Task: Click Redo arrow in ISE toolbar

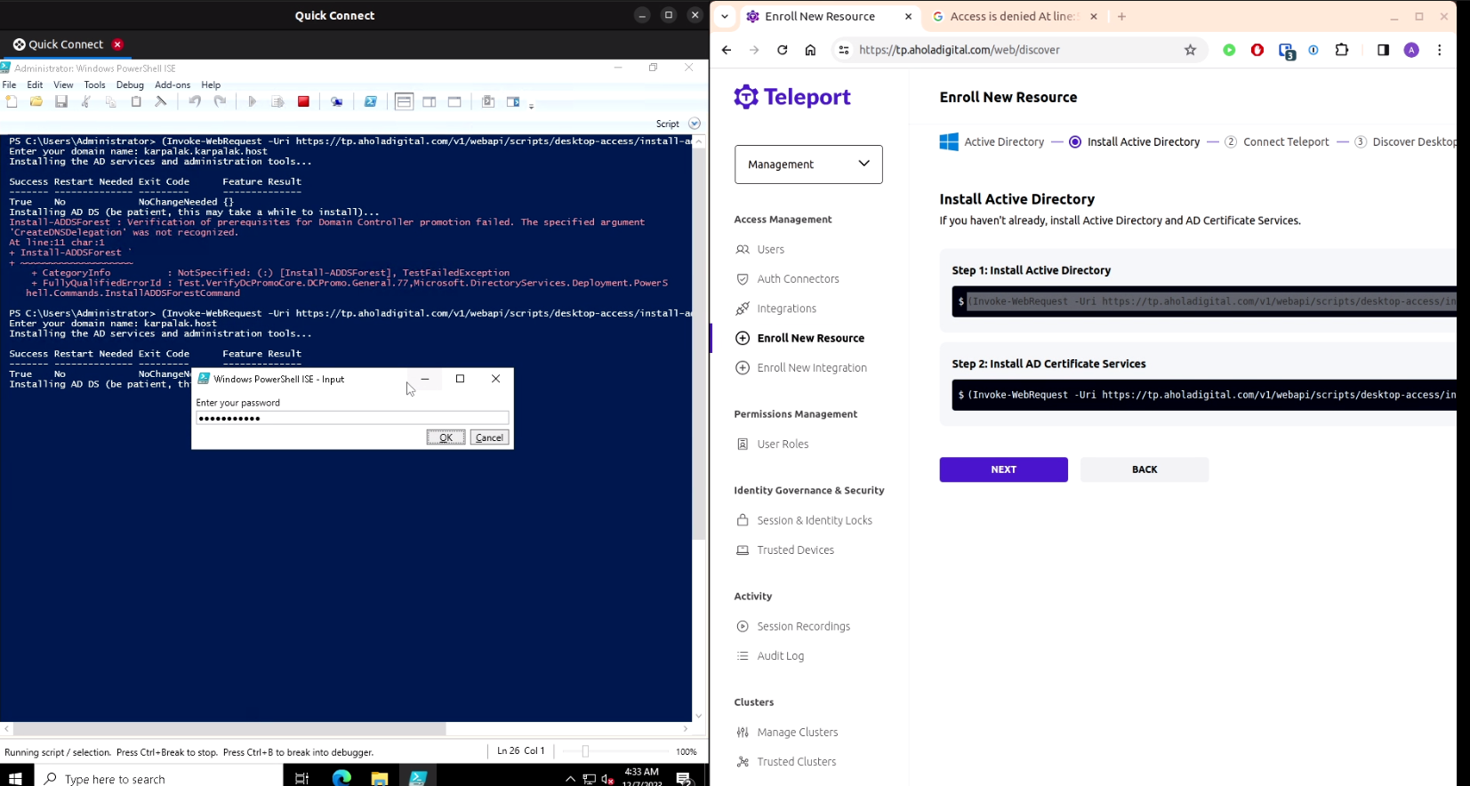Action: [x=220, y=101]
